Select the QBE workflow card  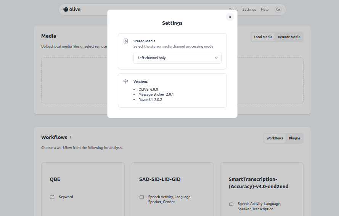[83, 187]
